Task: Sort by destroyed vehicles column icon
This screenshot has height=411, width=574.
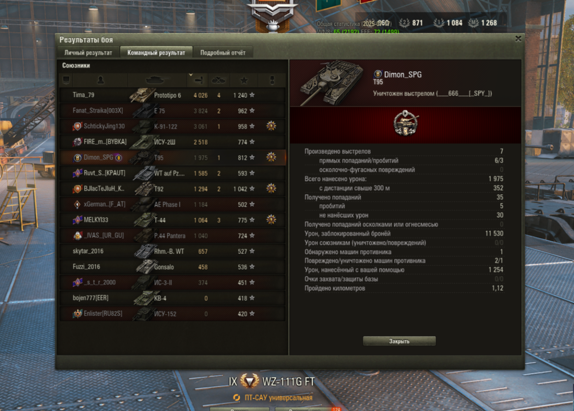Action: [219, 80]
